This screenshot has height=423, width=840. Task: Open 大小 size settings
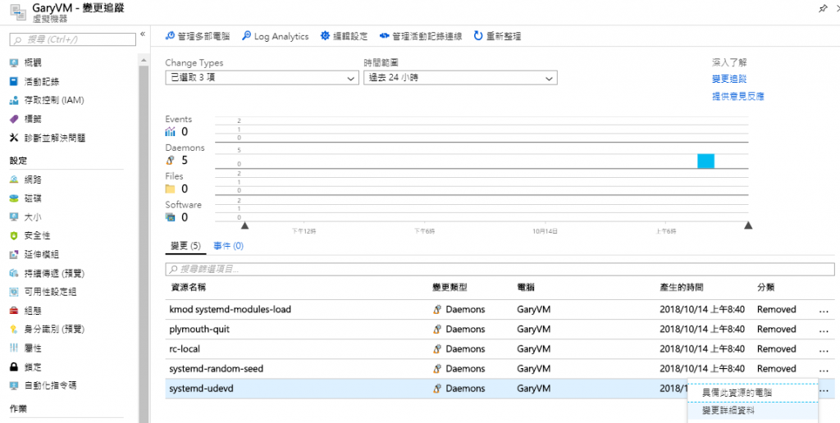pyautogui.click(x=33, y=217)
